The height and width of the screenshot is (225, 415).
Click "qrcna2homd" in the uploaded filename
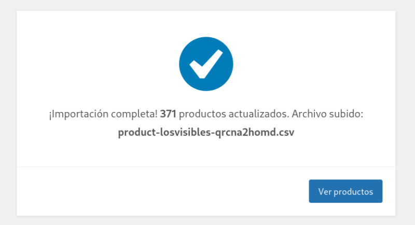(x=245, y=132)
